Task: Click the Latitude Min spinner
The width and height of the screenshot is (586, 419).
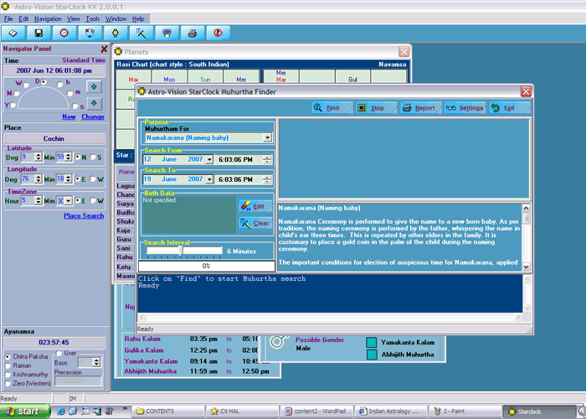Action: pos(68,158)
